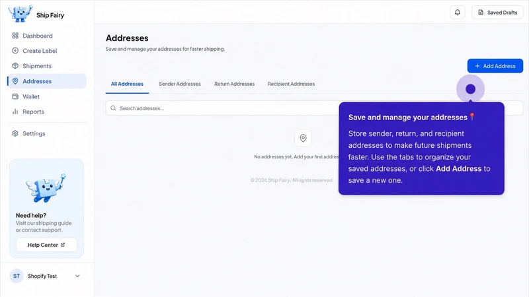Click the Saved Drafts document icon
The width and height of the screenshot is (529, 297).
481,13
